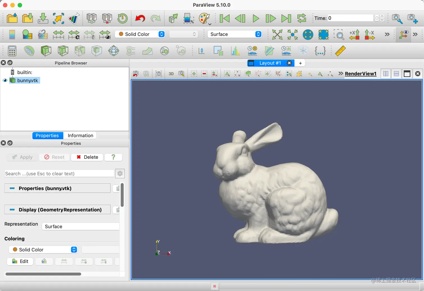Click the help question mark button
424x291 pixels.
113,157
